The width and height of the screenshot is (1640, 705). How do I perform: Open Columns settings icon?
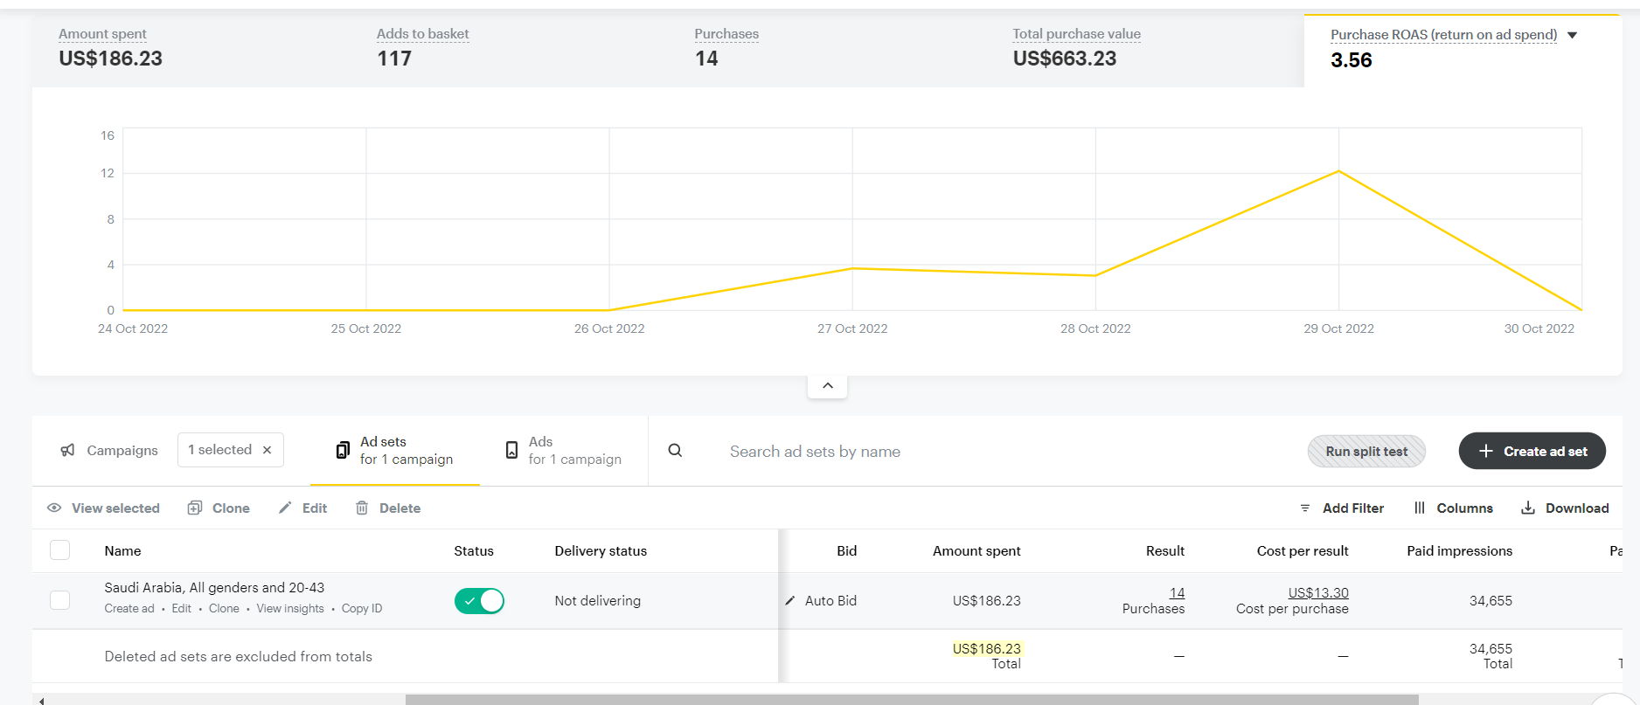click(1420, 508)
